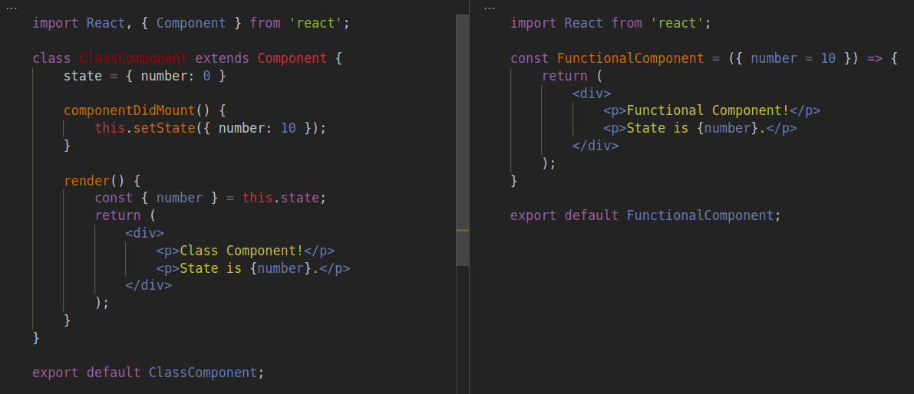Click 'State is' text below 'Functional Component!'

[658, 128]
